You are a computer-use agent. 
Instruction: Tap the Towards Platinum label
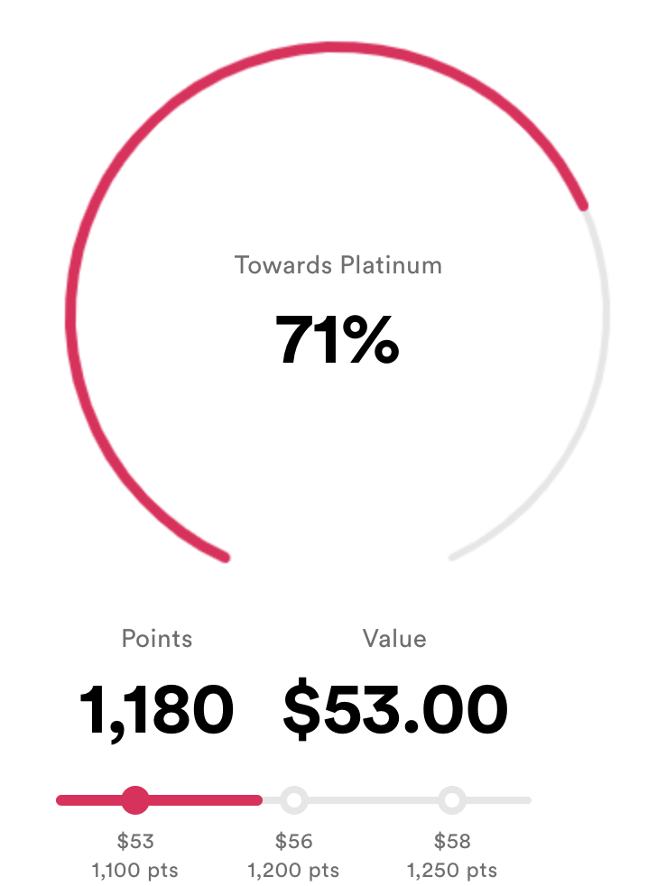[338, 265]
